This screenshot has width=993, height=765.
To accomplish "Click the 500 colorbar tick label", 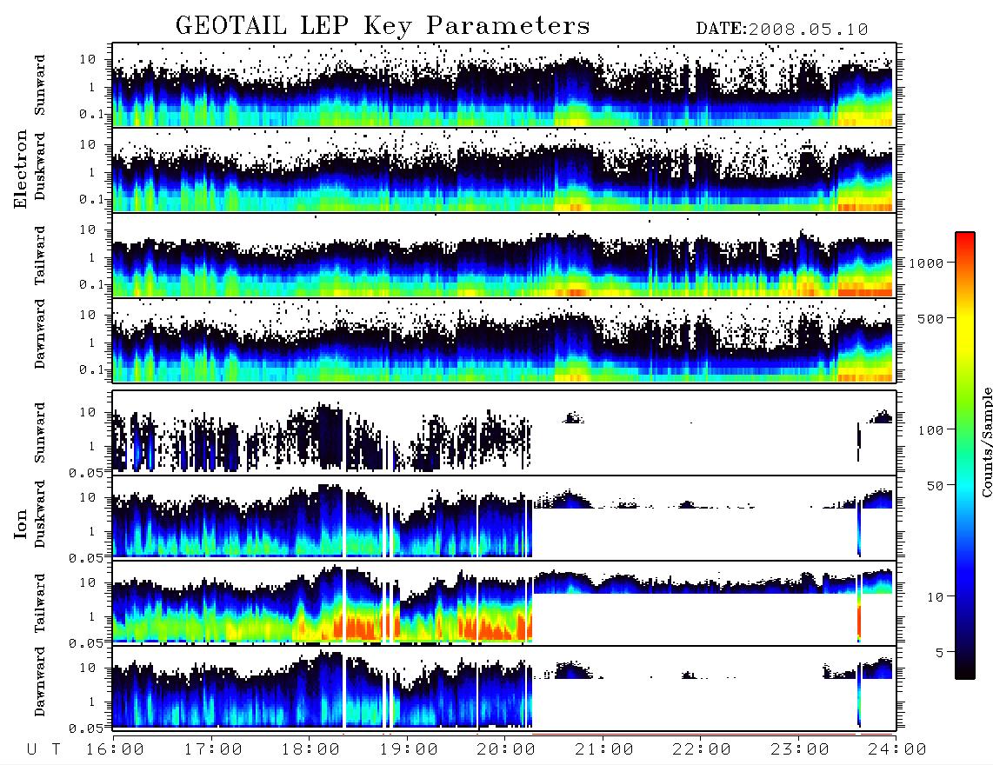I will pyautogui.click(x=930, y=318).
